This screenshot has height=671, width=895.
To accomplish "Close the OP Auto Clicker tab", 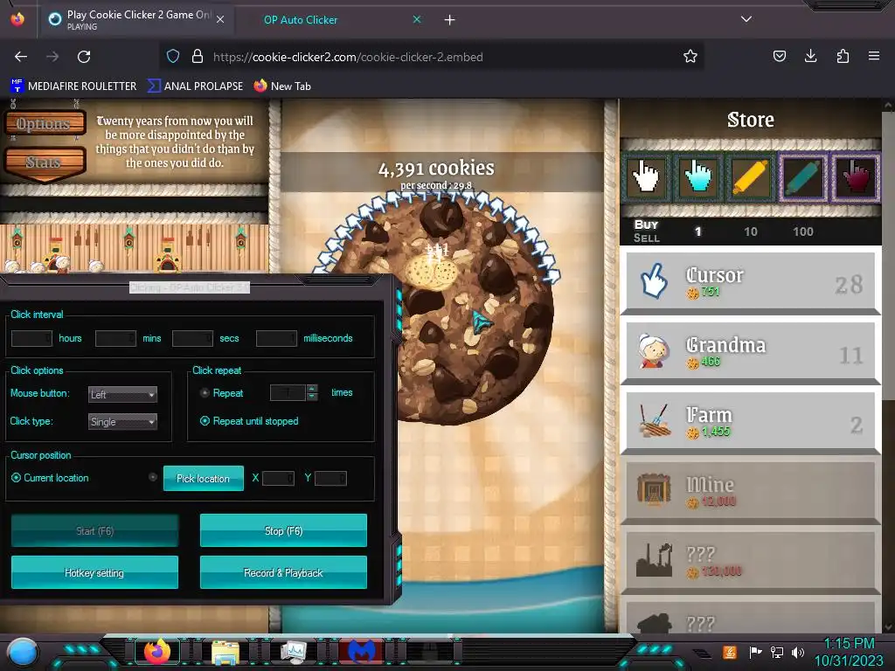I will (417, 19).
